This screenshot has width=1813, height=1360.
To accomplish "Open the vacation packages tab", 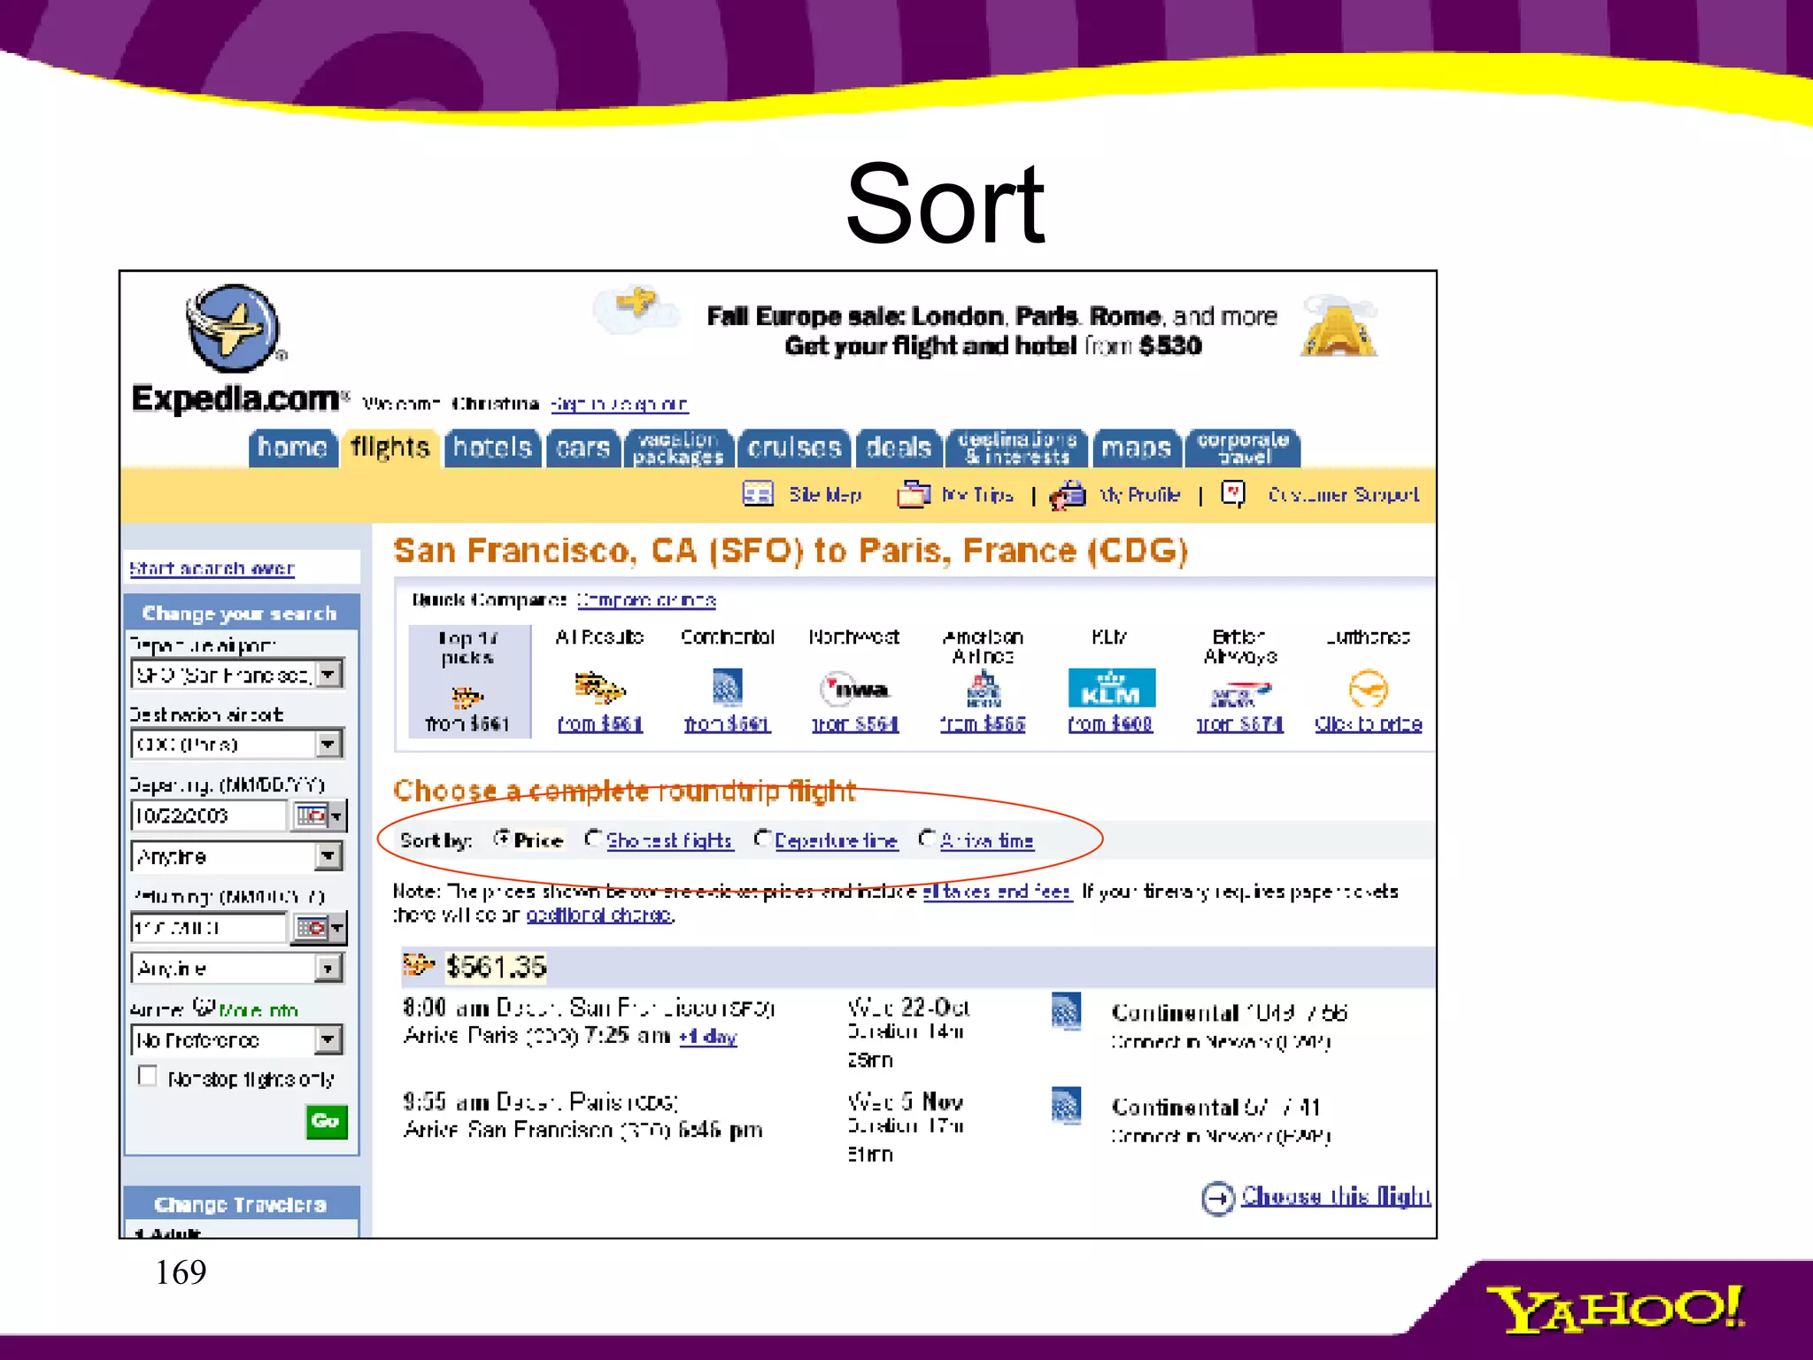I will (x=678, y=448).
